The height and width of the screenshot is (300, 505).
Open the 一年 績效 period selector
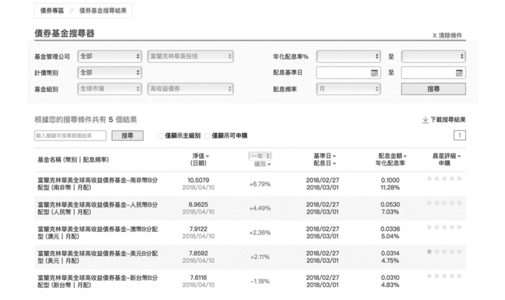point(259,156)
